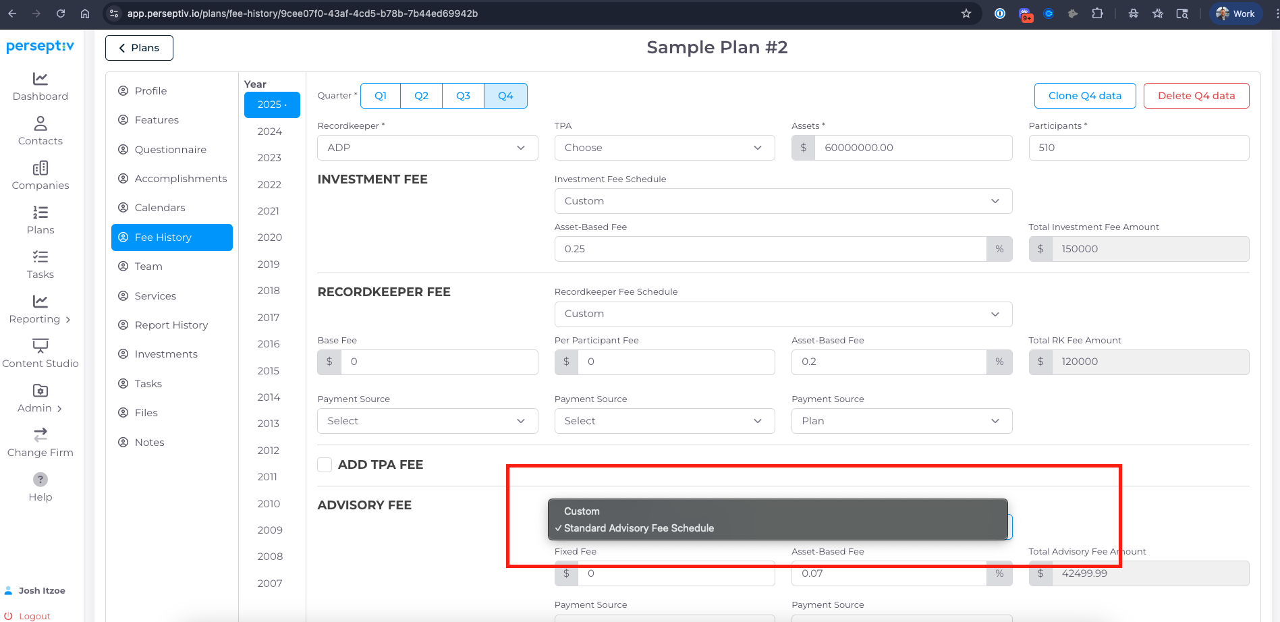Click the Participants field showing 510
The image size is (1280, 622).
[x=1139, y=148]
